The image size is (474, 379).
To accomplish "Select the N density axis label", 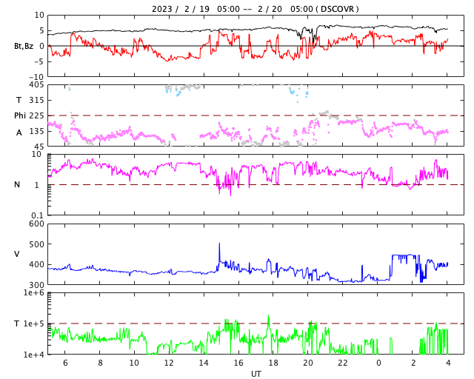I will [17, 184].
